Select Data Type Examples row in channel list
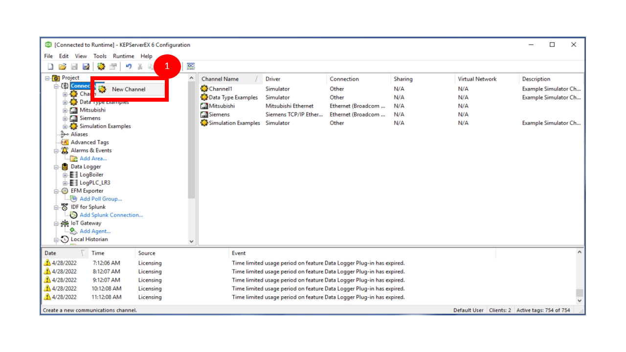Viewport: 626px width, 352px height. pyautogui.click(x=391, y=97)
